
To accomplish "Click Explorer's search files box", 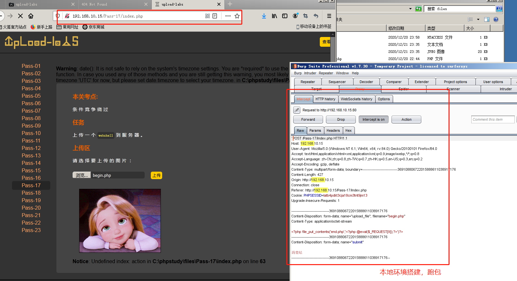I will [460, 9].
